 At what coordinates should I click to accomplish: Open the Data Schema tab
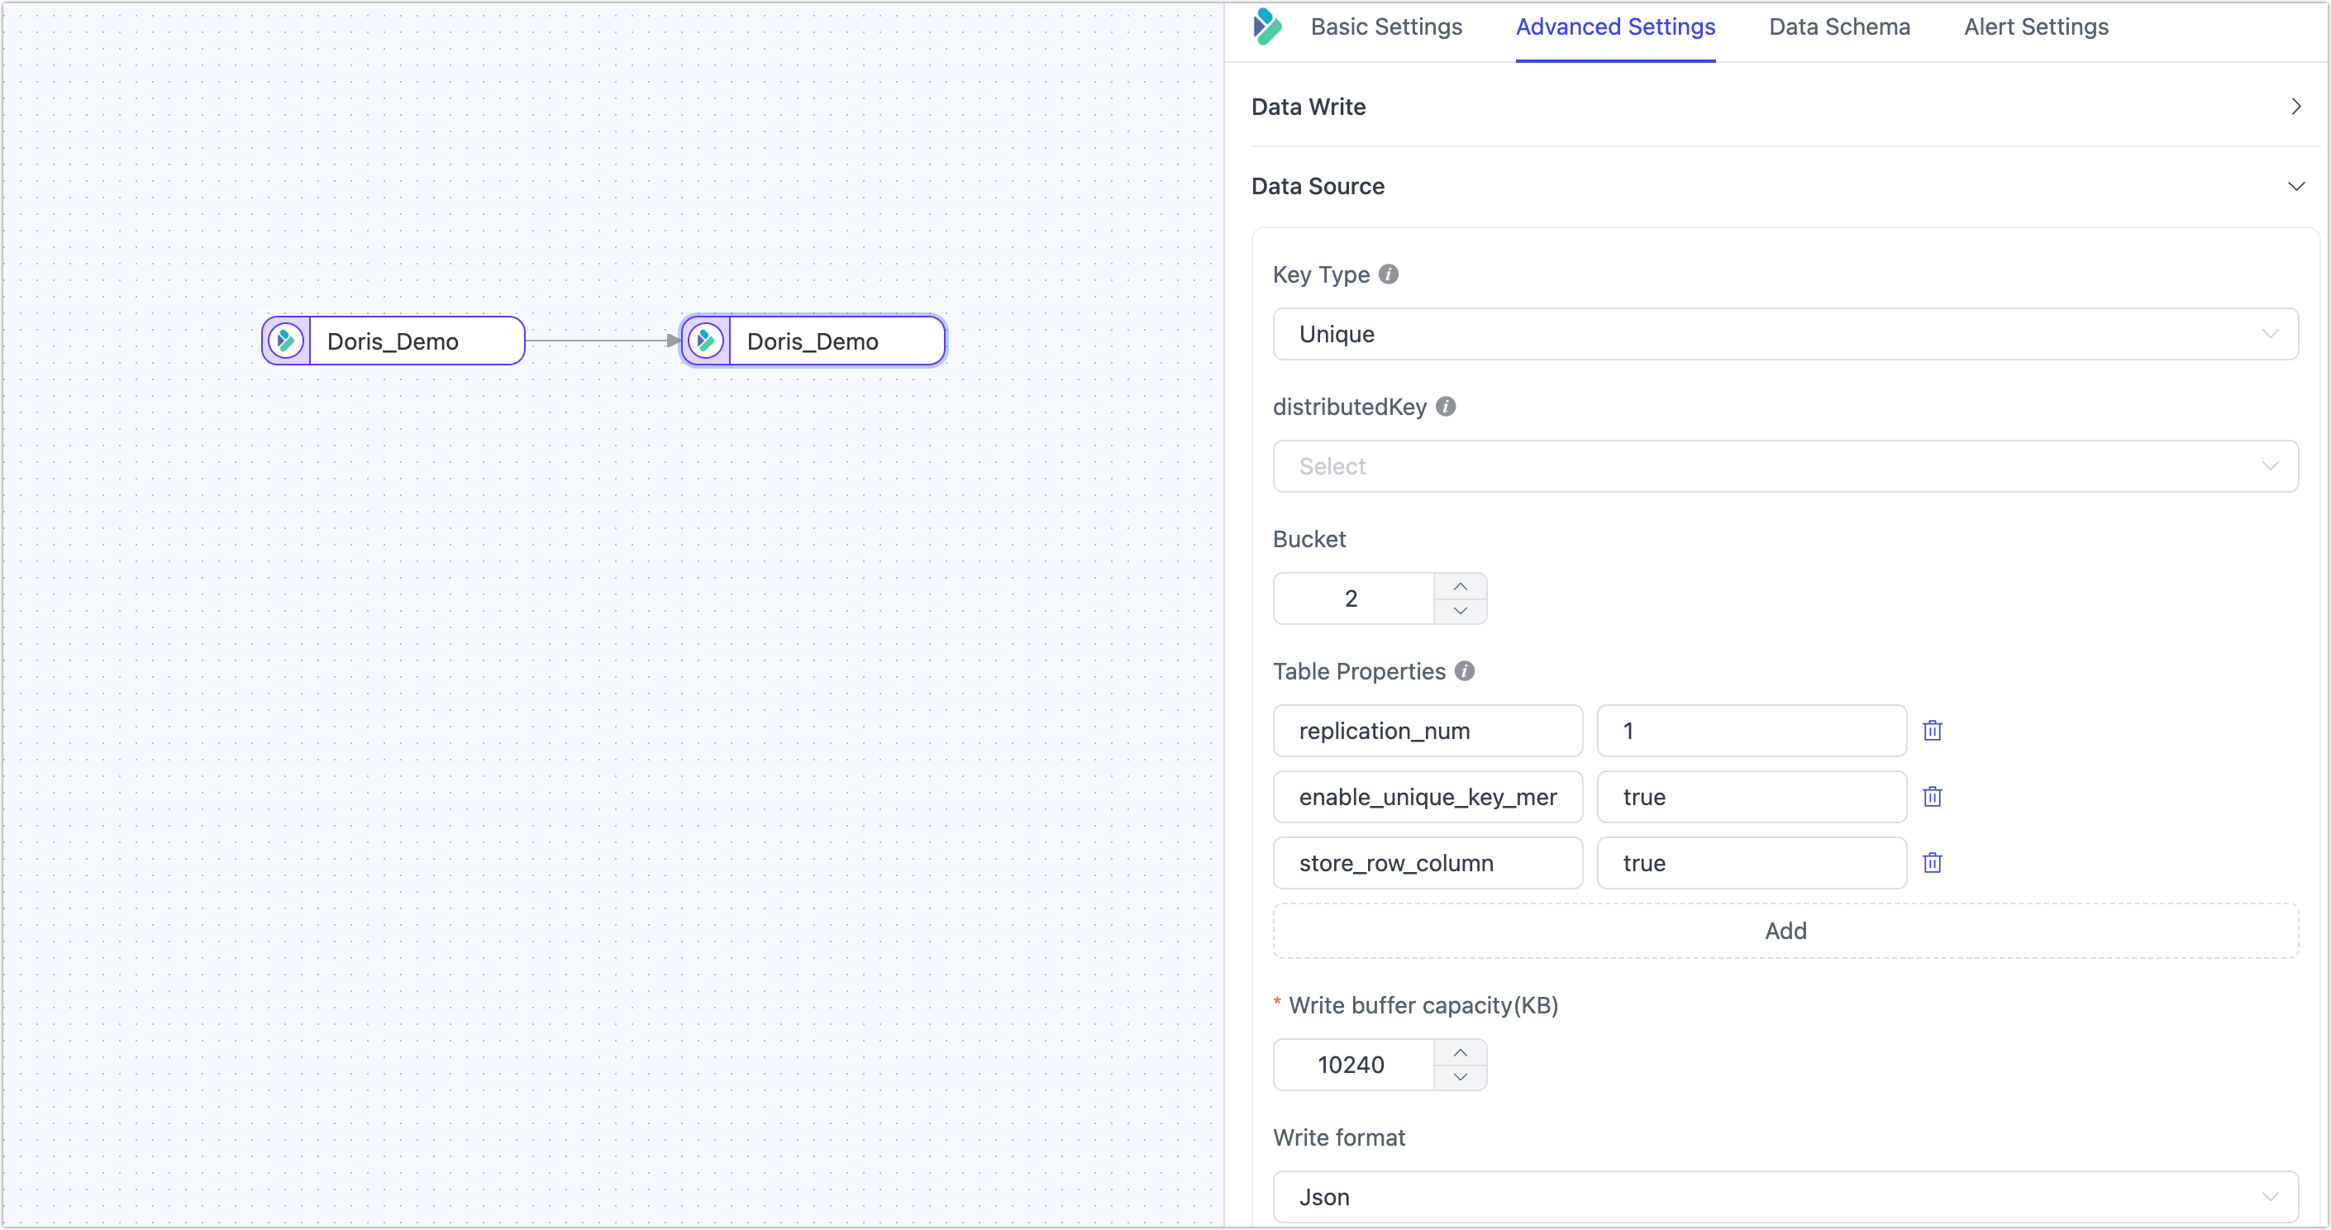[1838, 27]
